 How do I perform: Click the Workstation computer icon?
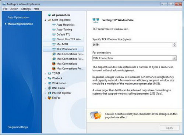[50, 83]
